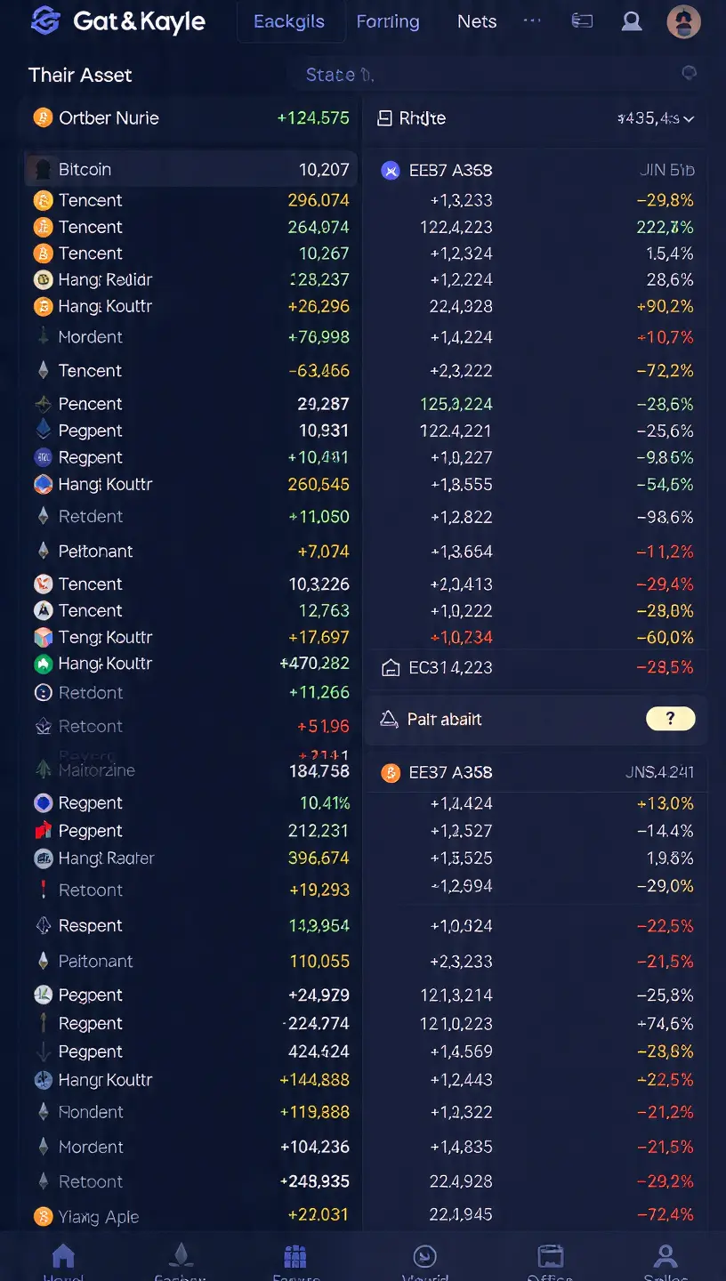Refresh using the icon beside Thair Asset
The height and width of the screenshot is (1281, 726).
689,74
